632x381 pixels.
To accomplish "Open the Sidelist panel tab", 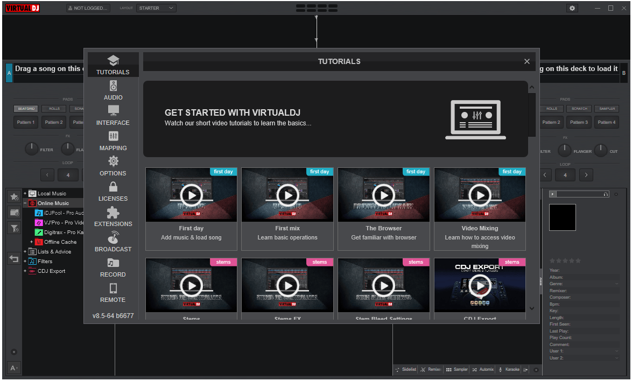I will (406, 369).
